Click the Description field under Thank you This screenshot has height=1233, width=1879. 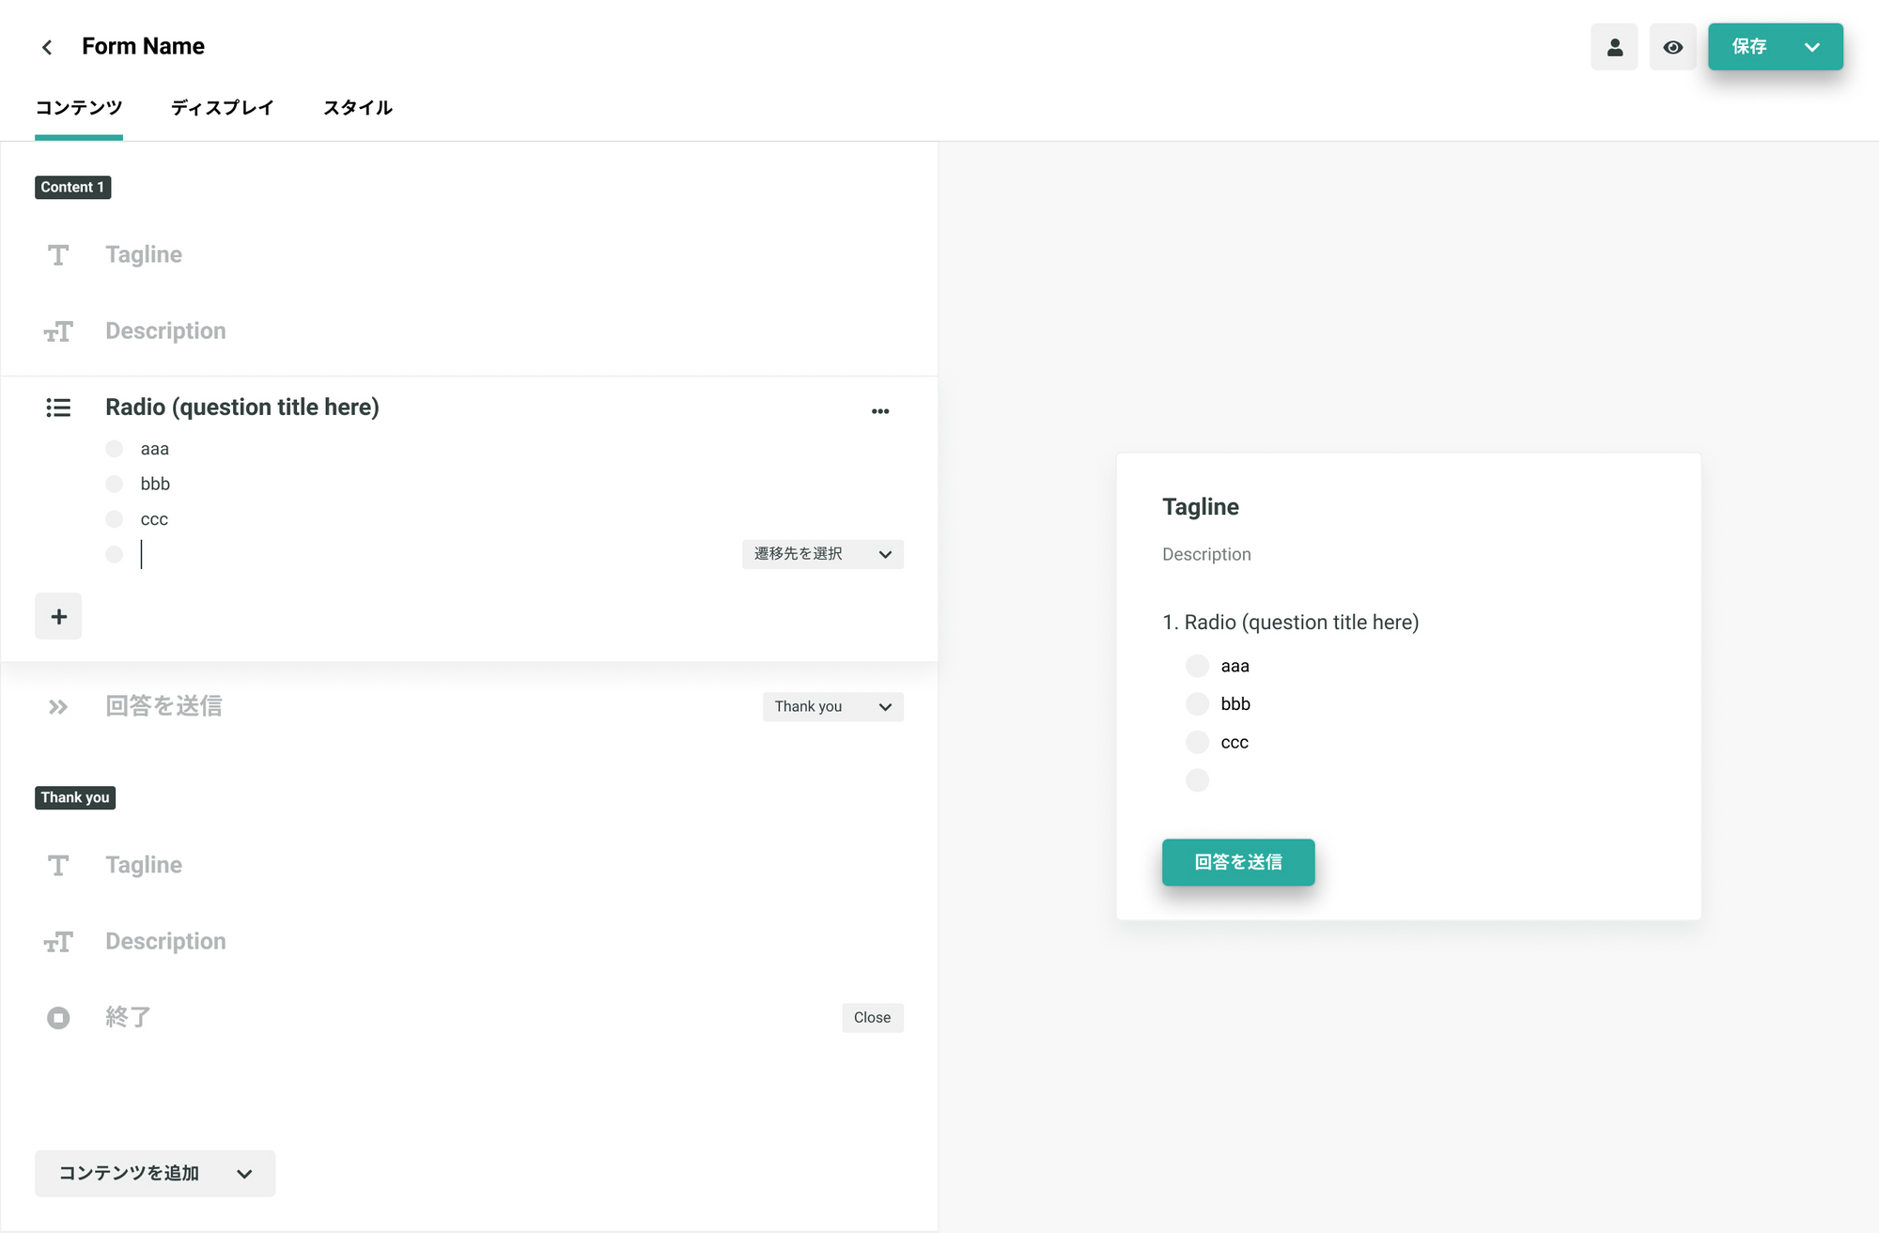[x=165, y=942]
